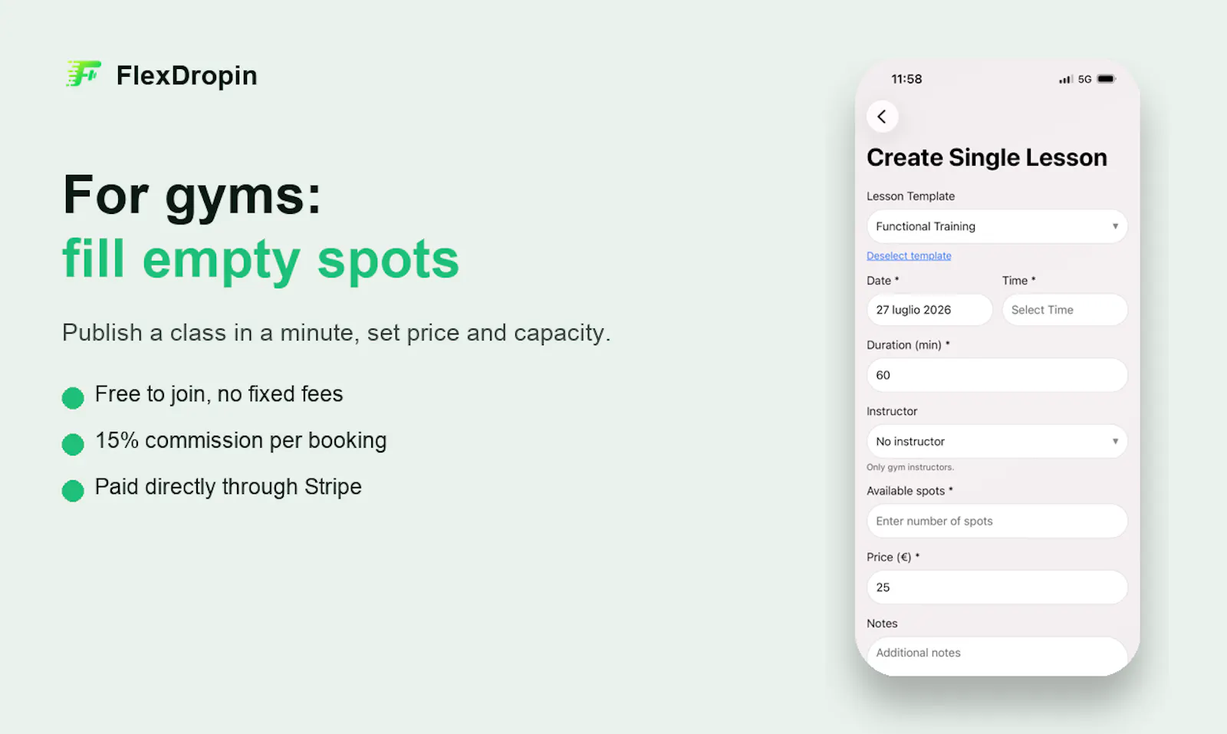Open the Lesson Template dropdown showing Functional Training

click(x=997, y=226)
